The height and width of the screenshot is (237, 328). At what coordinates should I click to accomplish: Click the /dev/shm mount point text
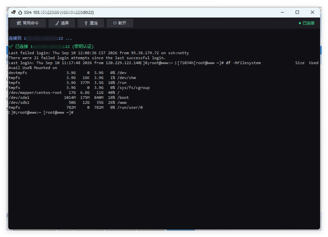[x=127, y=78]
